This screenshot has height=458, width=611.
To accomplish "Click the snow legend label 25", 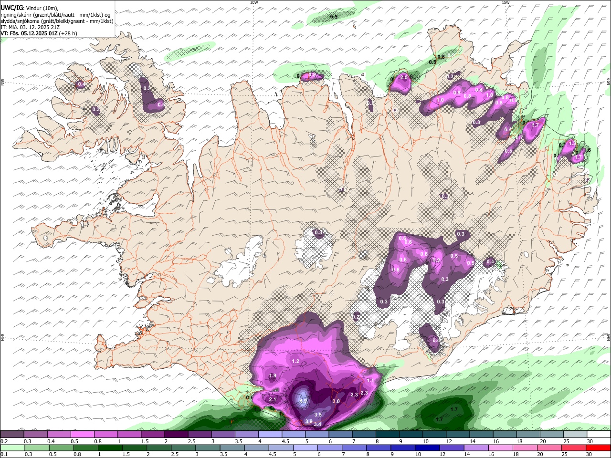I will (x=566, y=441).
